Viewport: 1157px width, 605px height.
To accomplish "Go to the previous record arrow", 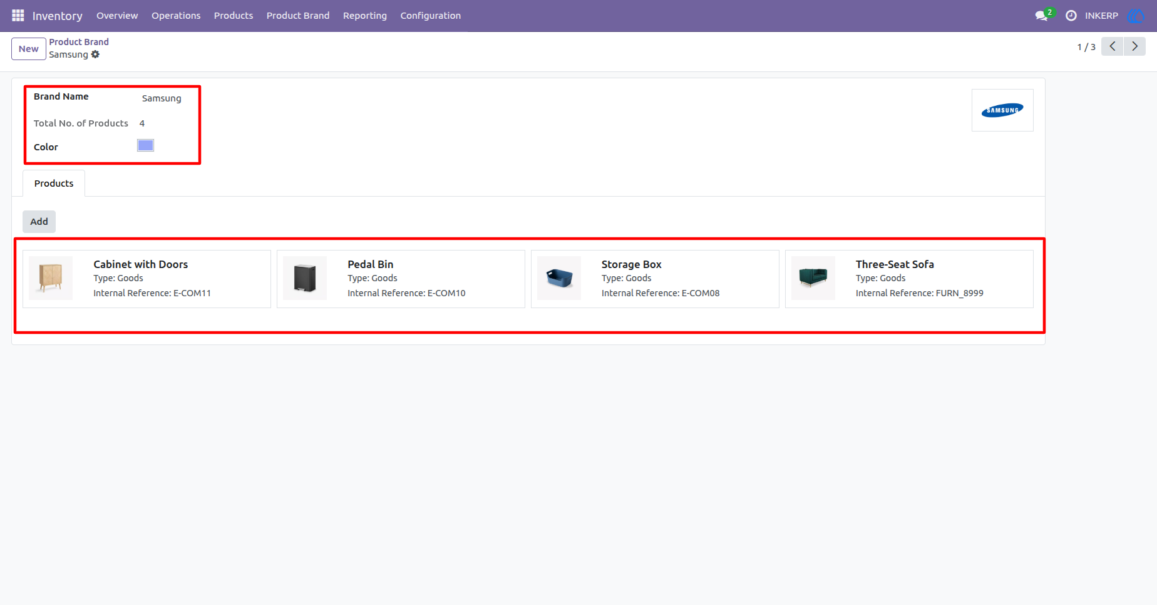I will pos(1113,46).
